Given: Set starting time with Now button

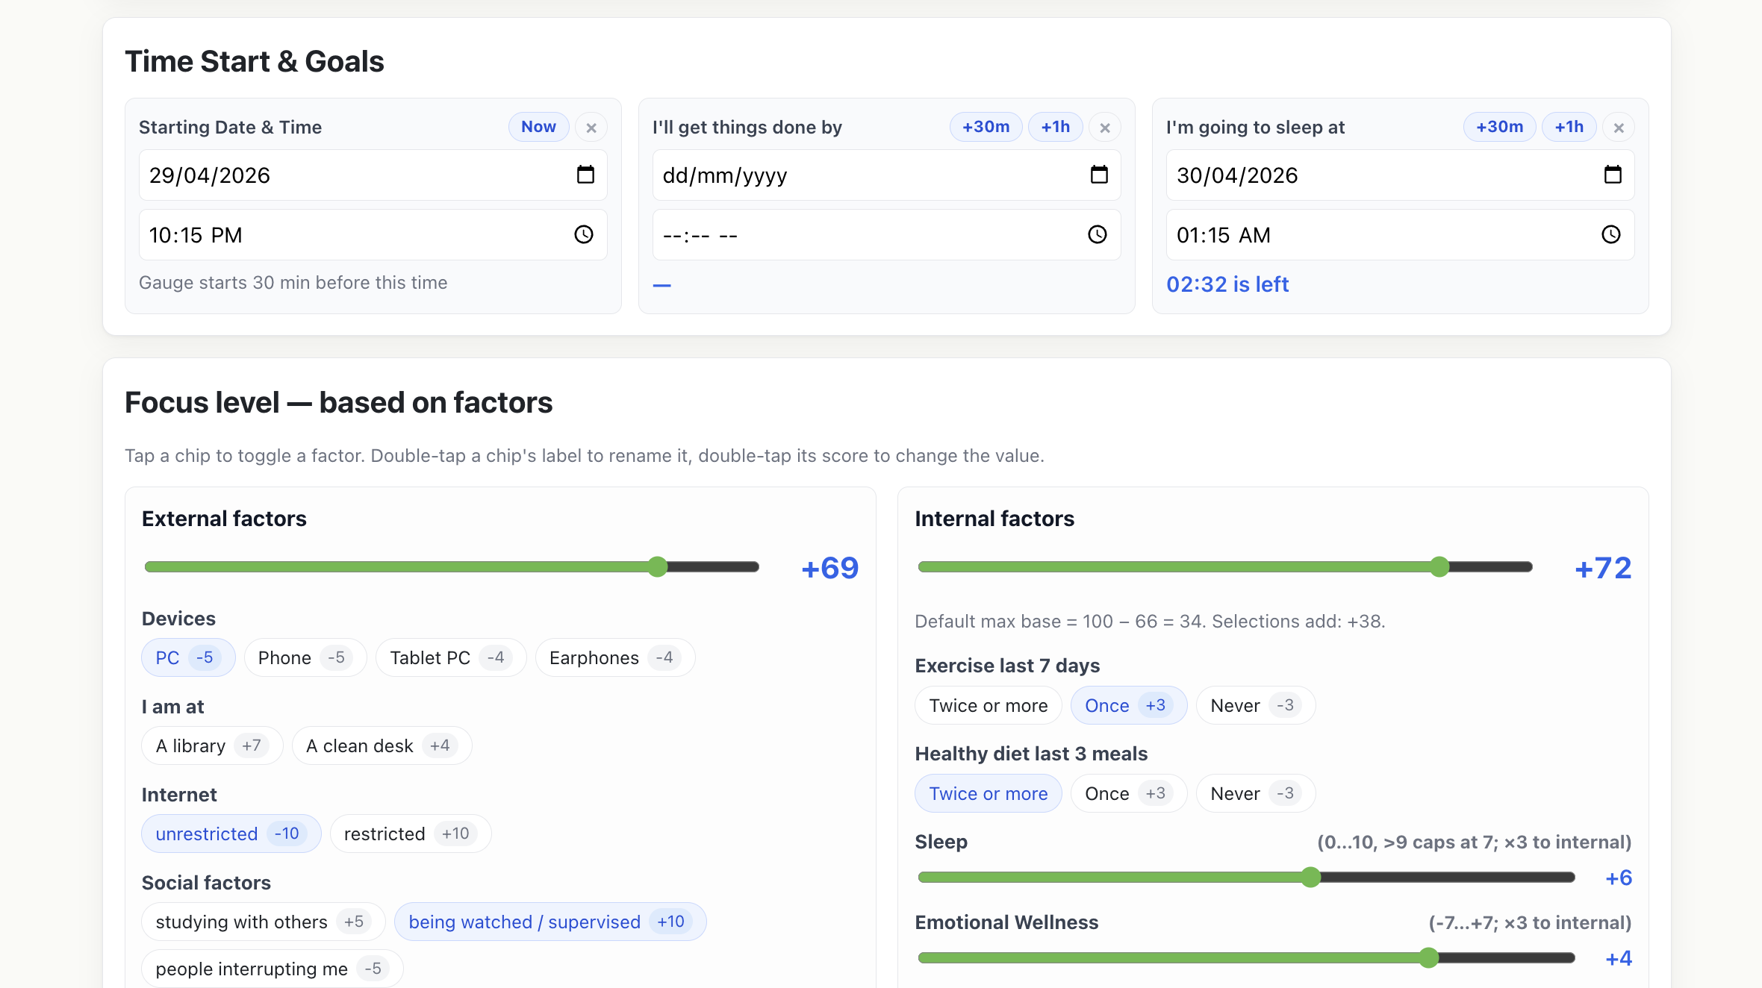Looking at the screenshot, I should 538,127.
